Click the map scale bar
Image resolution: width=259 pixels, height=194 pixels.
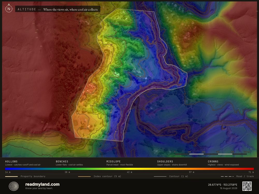[211, 154]
